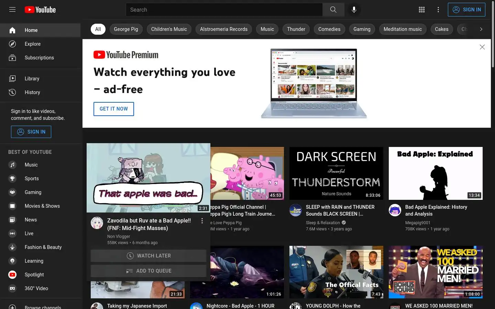Select the All filter chip

pos(98,29)
